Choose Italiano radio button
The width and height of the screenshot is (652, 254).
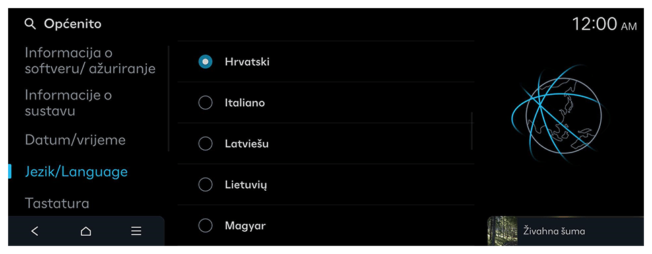point(205,103)
